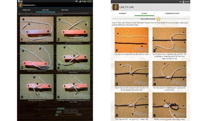Tap caption 'Take tag A from under horn C'
The image size is (209, 121).
tap(37, 100)
